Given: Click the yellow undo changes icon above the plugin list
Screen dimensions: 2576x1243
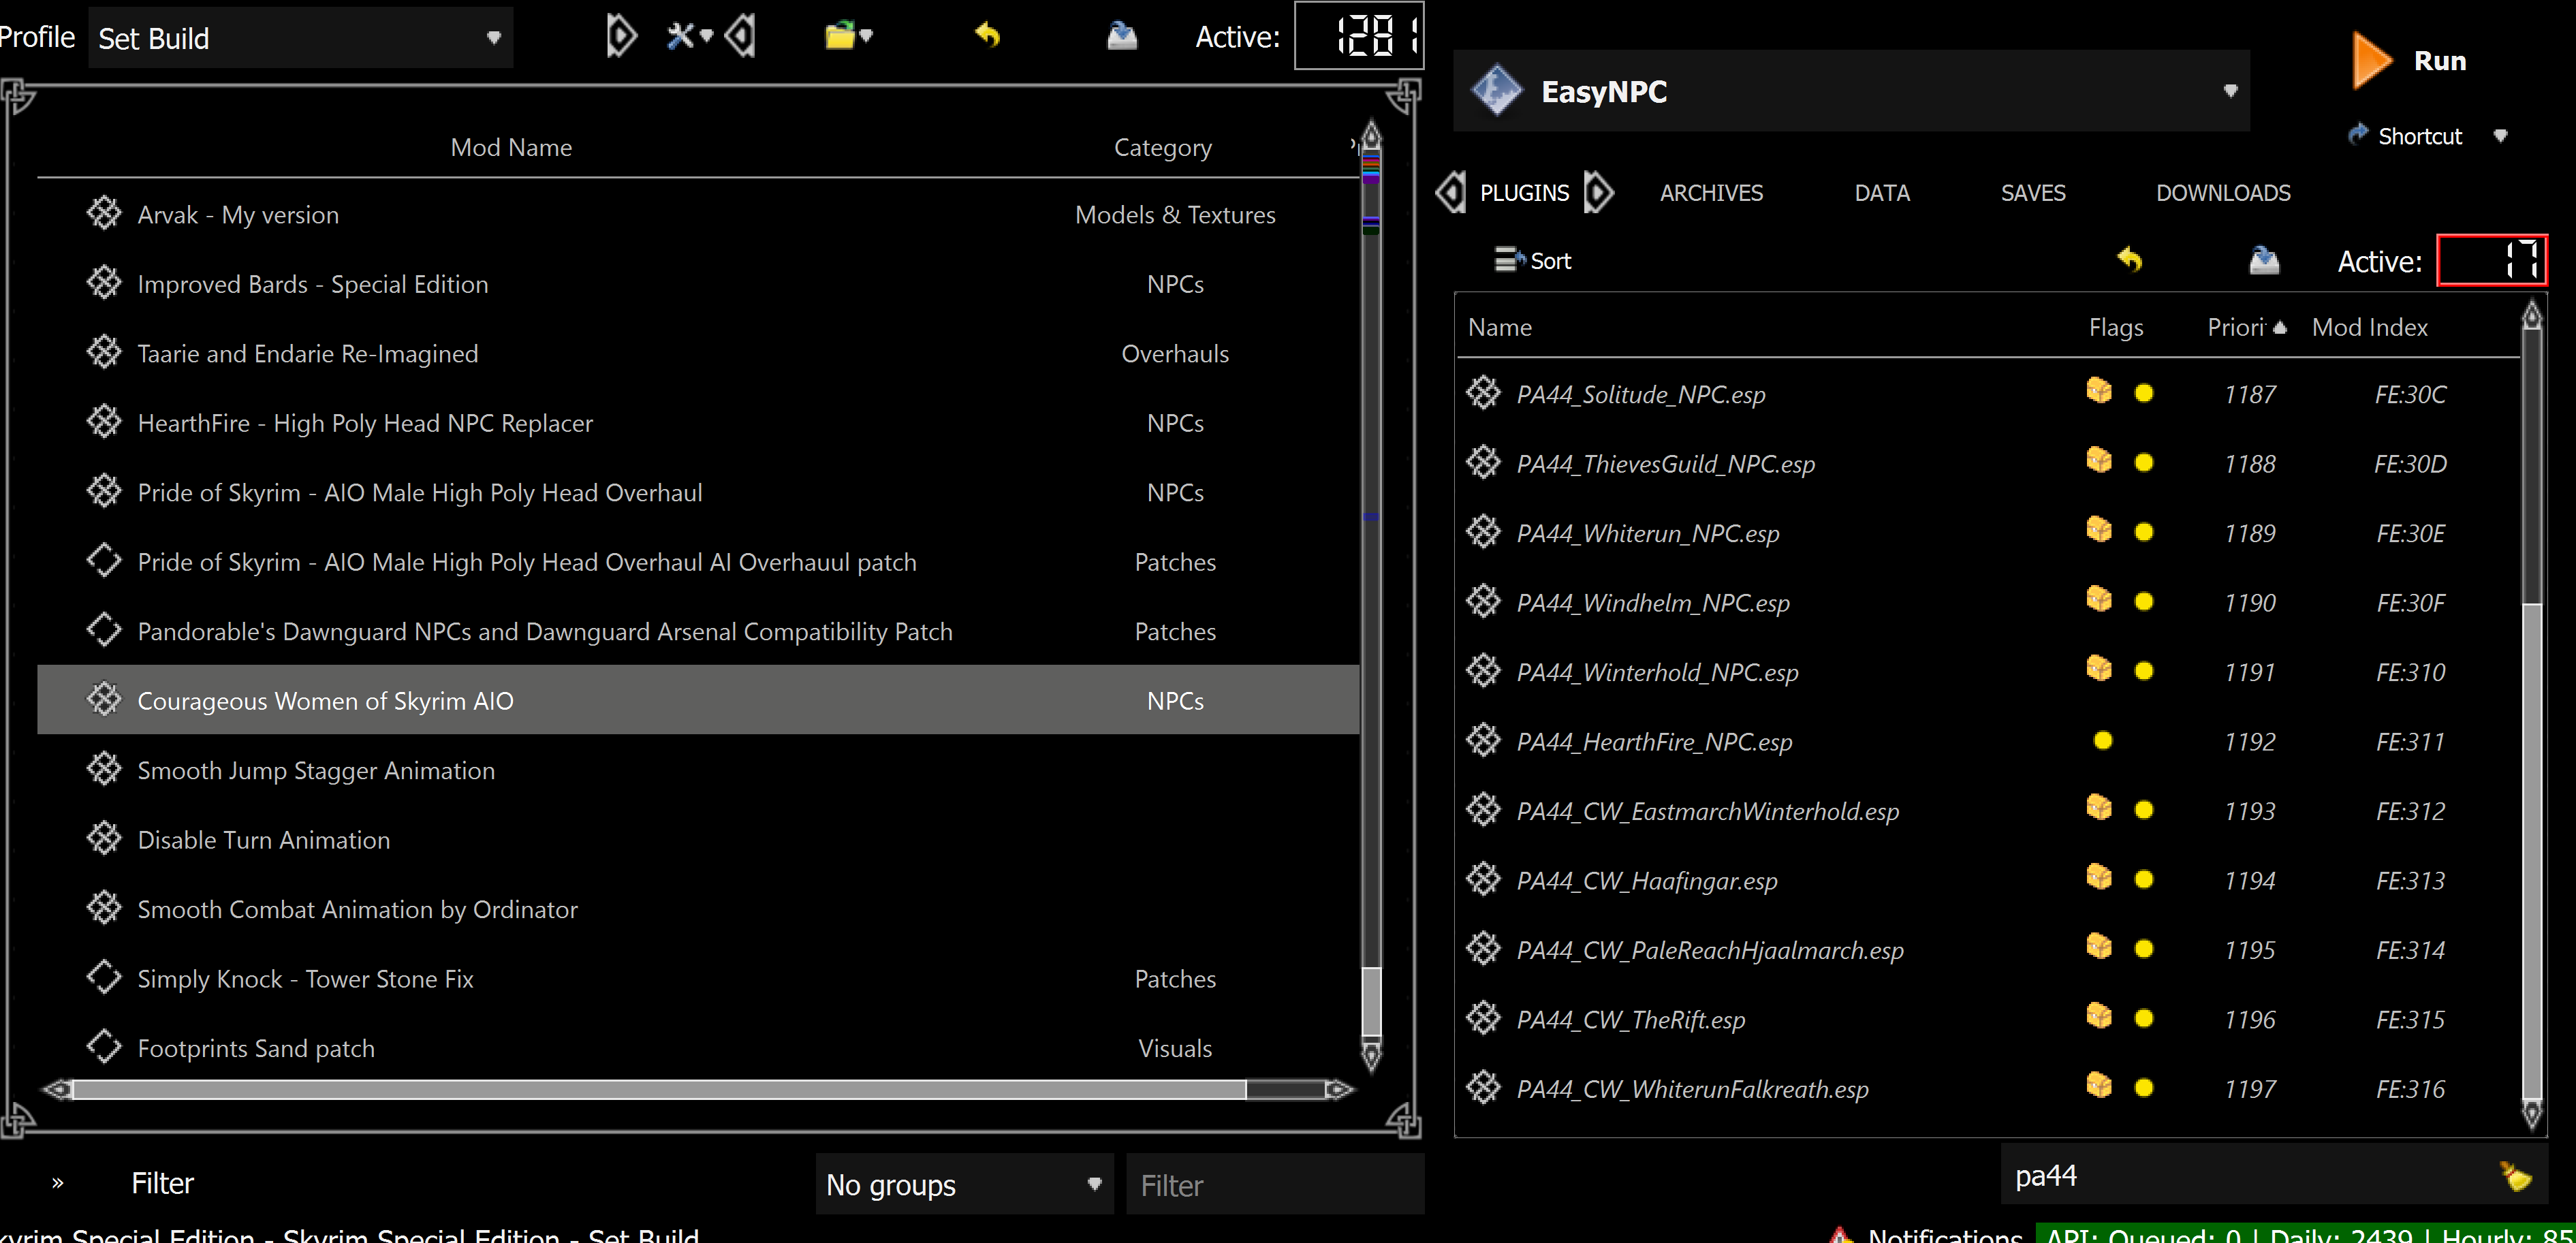Looking at the screenshot, I should (2129, 259).
